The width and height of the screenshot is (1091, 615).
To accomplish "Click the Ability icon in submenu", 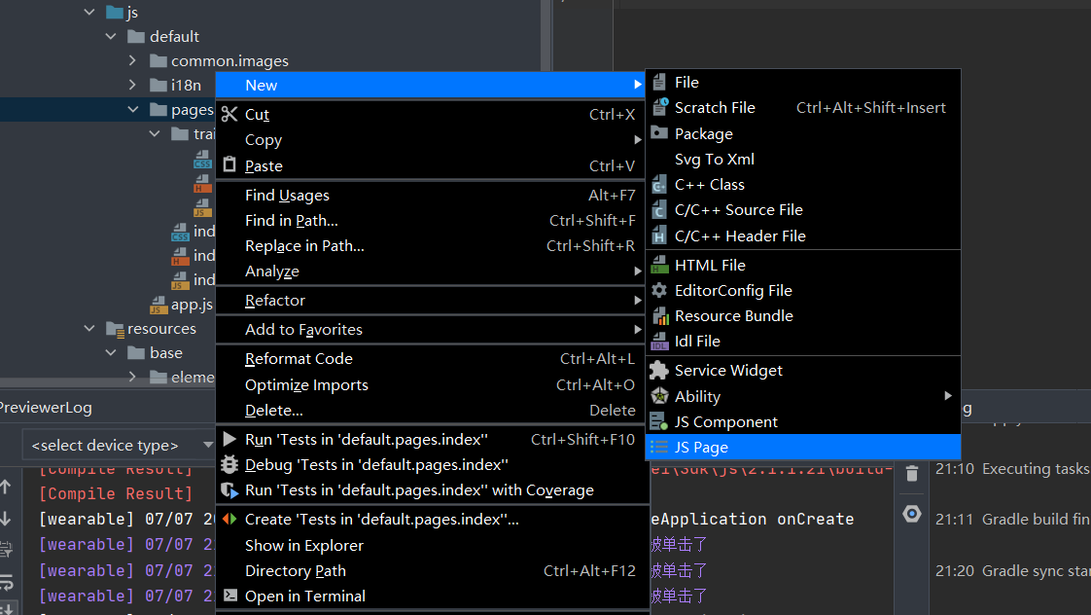I will pos(659,396).
